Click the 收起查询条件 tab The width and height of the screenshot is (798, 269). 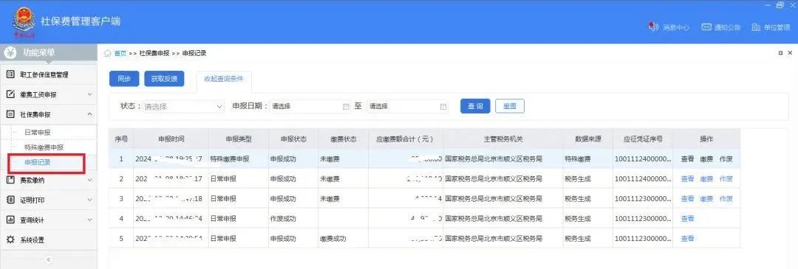tap(224, 79)
